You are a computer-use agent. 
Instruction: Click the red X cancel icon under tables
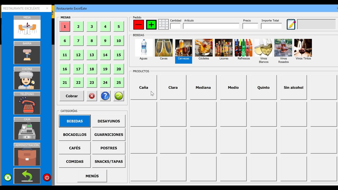[x=92, y=96]
